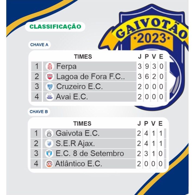Click the Cruzeiro E.C. team crest
Viewport: 195px width, 195px height.
point(50,87)
